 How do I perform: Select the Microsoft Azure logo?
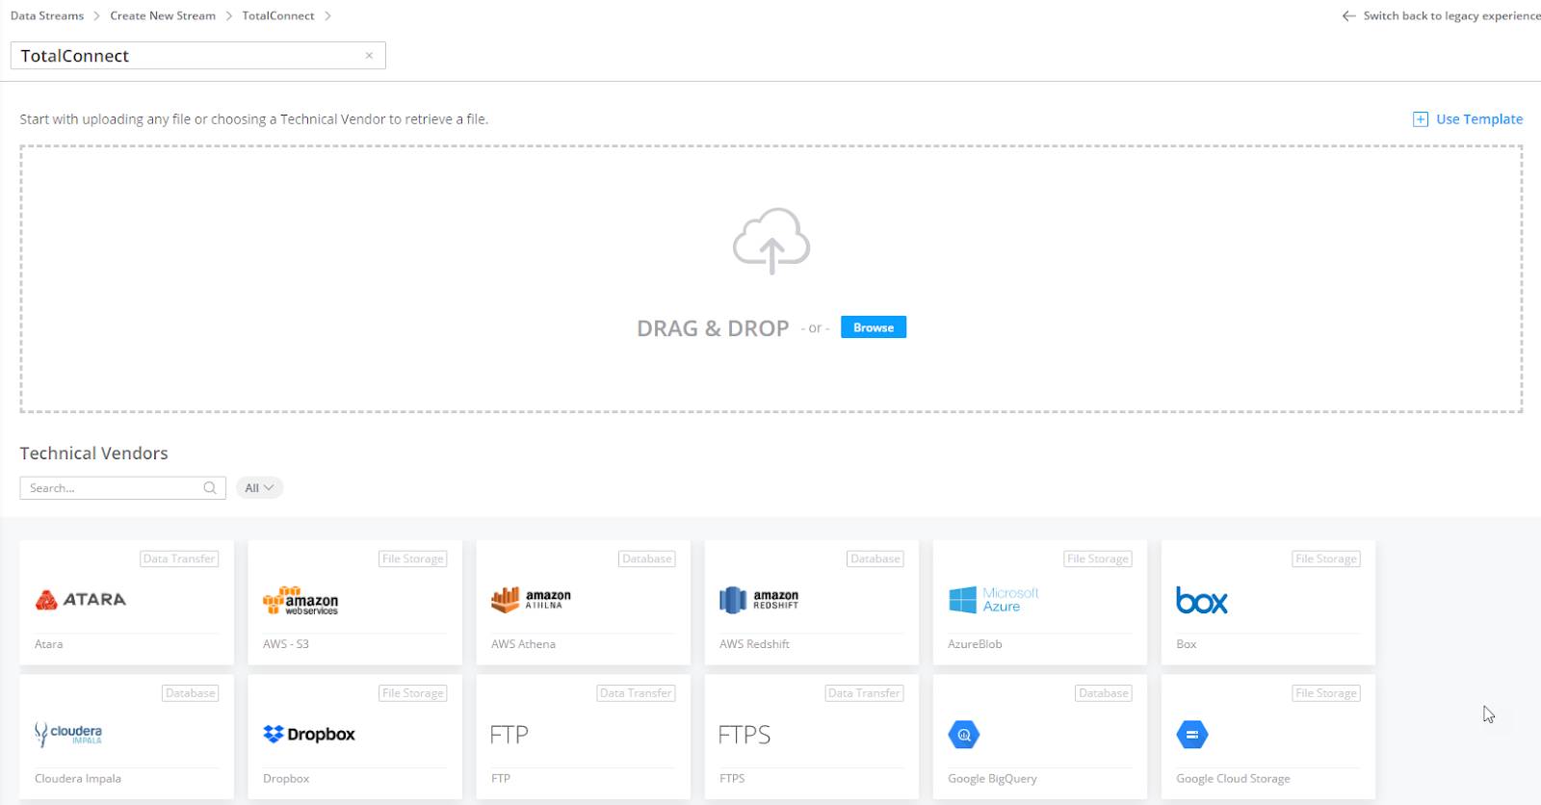[x=994, y=600]
